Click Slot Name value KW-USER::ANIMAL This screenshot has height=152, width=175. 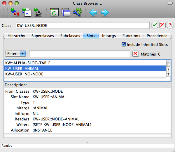pyautogui.click(x=50, y=97)
